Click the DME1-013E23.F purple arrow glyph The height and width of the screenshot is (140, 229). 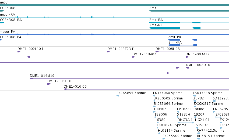click(108, 52)
